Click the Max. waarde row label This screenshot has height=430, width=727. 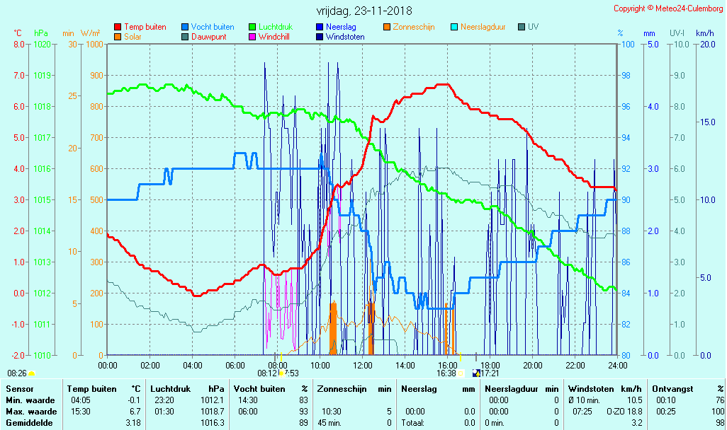(x=31, y=411)
